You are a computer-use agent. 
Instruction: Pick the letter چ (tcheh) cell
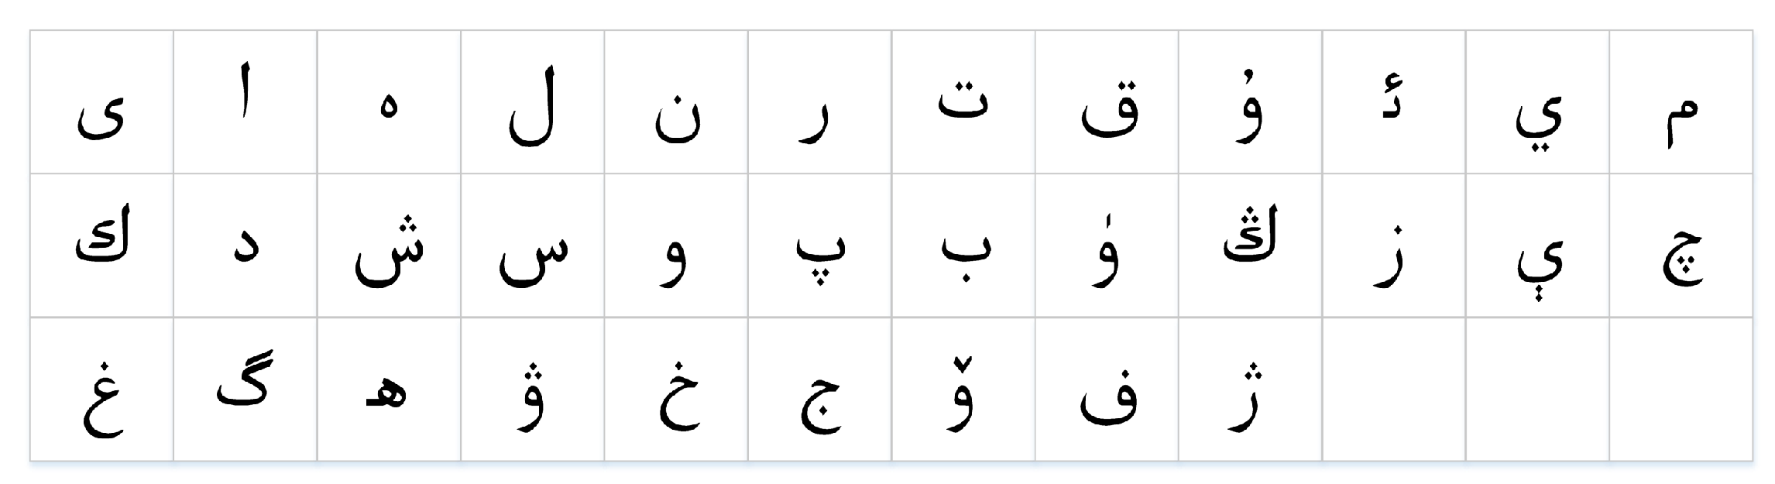pos(1681,245)
